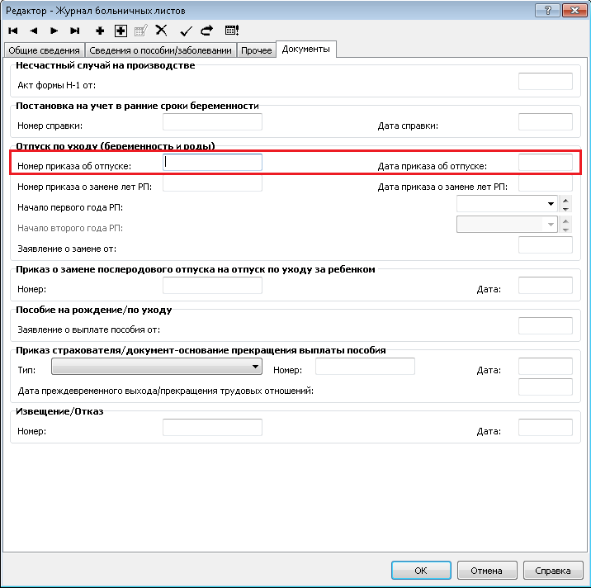Open the 'Тип' dropdown list

coord(255,366)
